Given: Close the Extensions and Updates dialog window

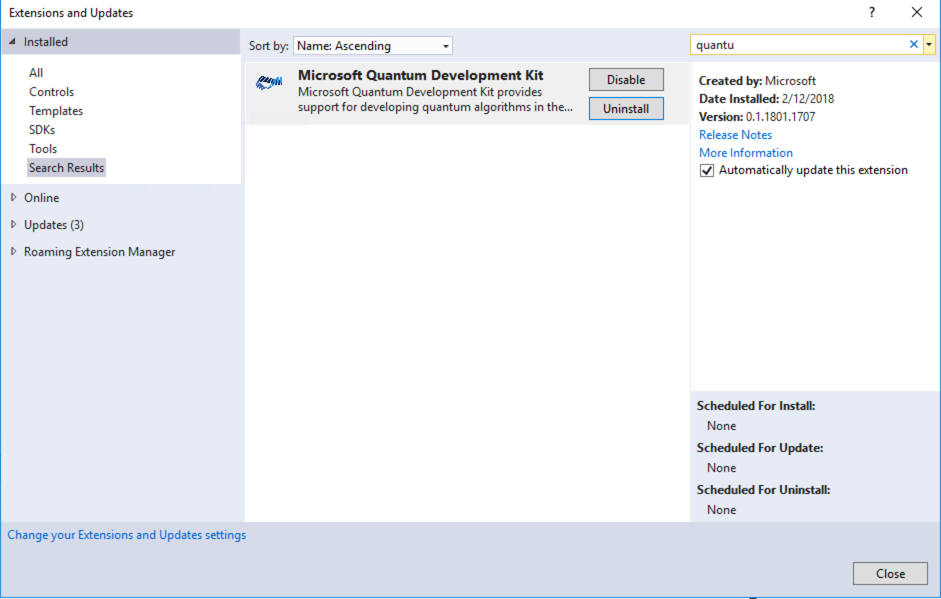Looking at the screenshot, I should click(916, 12).
